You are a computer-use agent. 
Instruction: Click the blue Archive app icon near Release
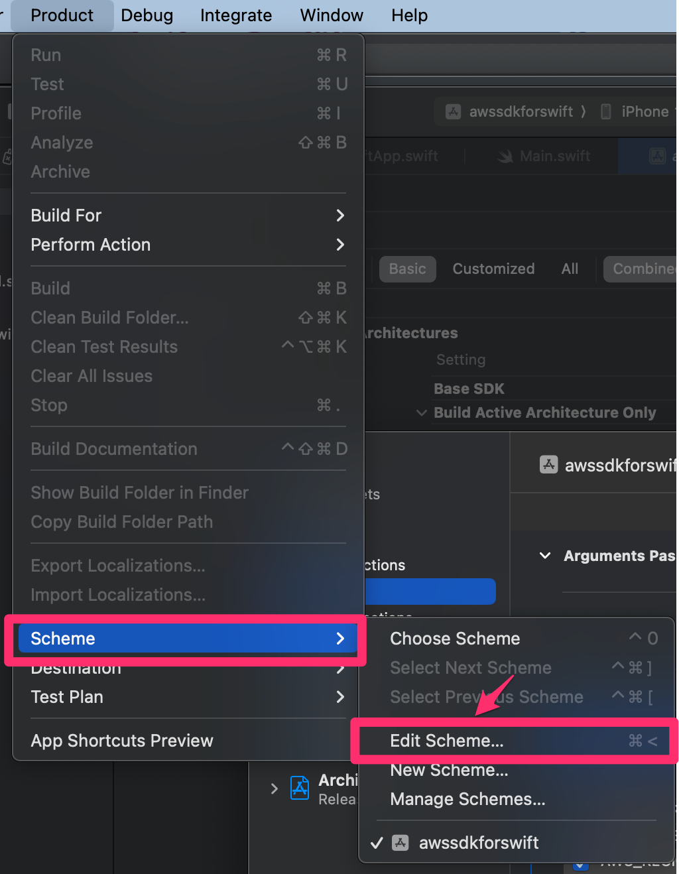300,788
